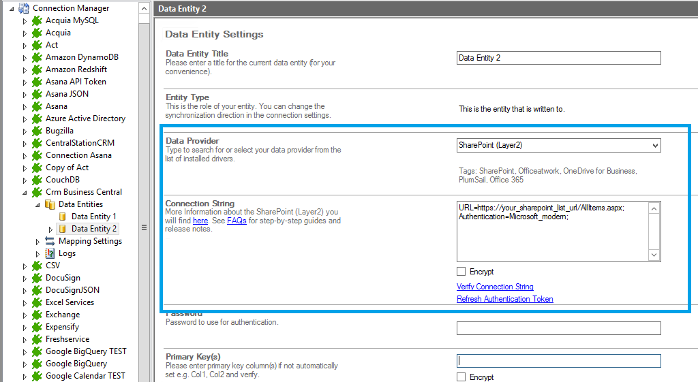Screen dimensions: 698x382
Task: Click the Verify Connection String link
Action: click(495, 287)
